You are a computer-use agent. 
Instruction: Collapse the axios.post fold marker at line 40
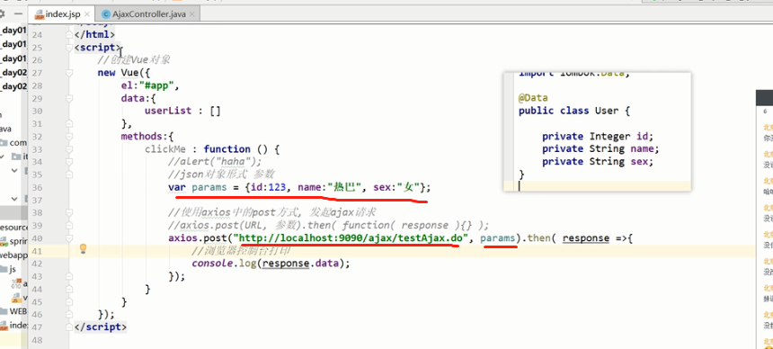click(68, 238)
